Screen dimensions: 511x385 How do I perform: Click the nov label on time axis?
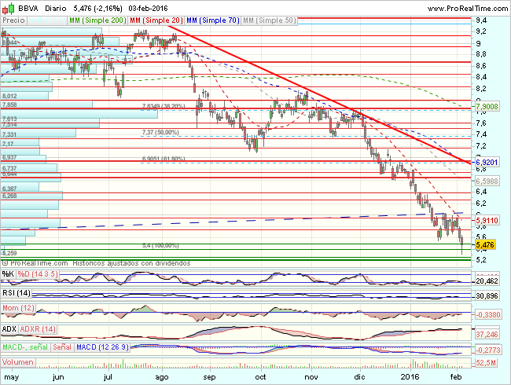tap(311, 377)
